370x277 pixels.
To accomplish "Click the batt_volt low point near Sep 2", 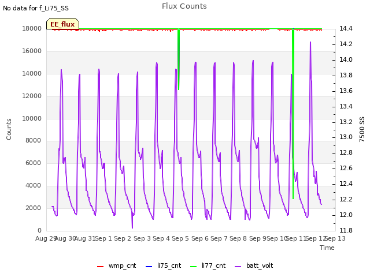I will [x=132, y=228].
